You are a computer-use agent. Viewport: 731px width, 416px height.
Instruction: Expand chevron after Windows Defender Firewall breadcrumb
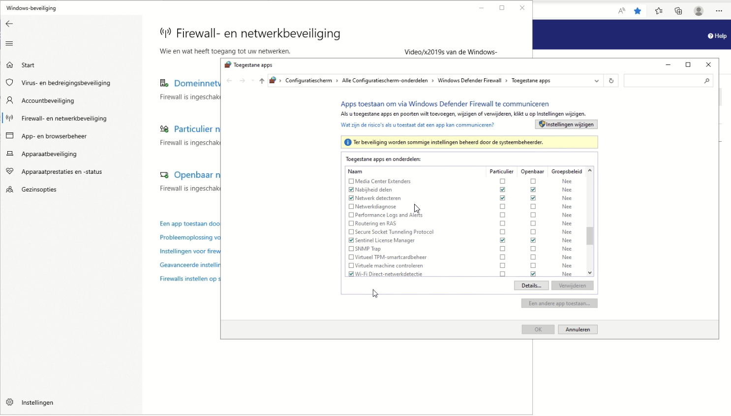click(507, 81)
